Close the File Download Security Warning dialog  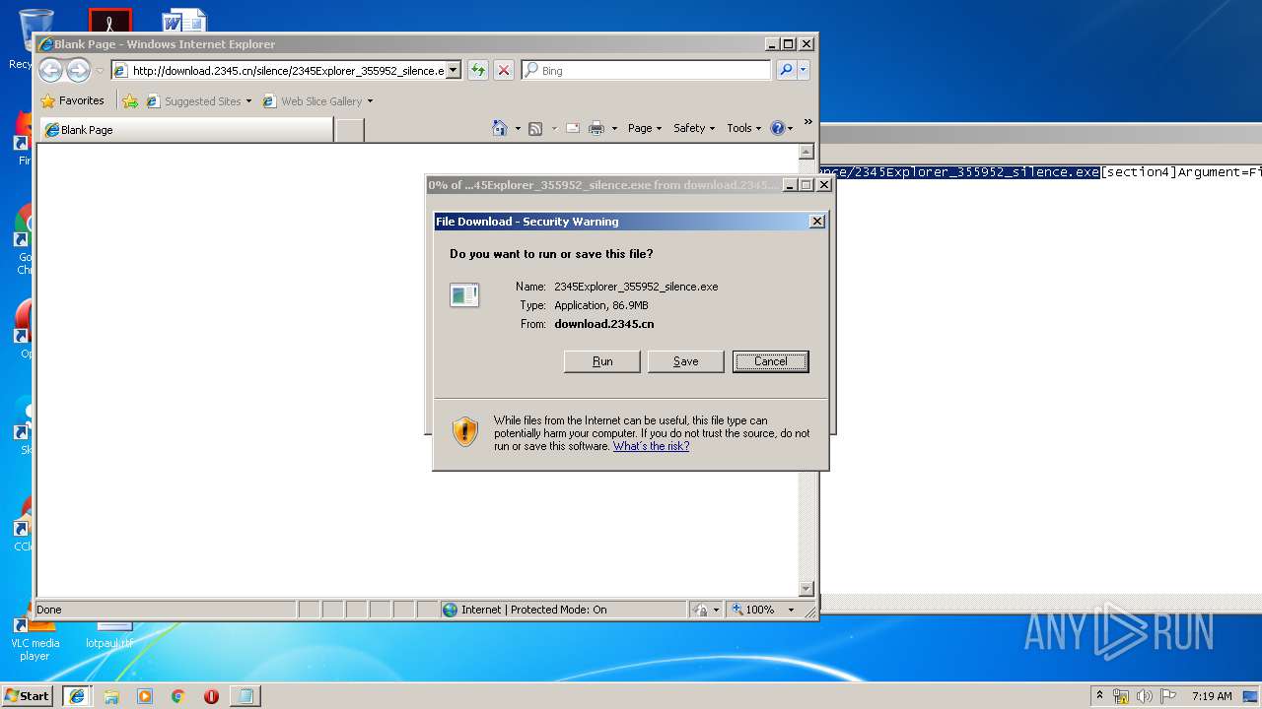[816, 222]
